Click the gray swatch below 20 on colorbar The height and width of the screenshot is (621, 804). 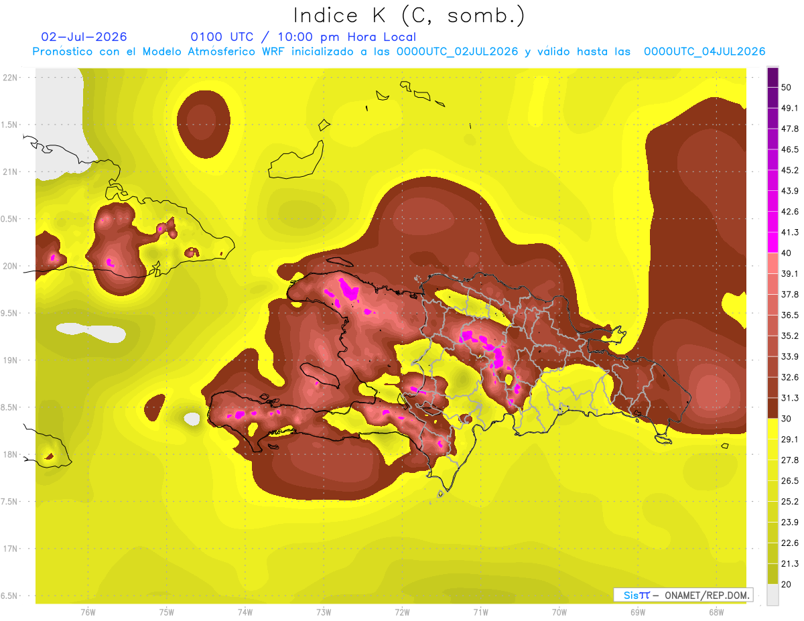point(773,595)
